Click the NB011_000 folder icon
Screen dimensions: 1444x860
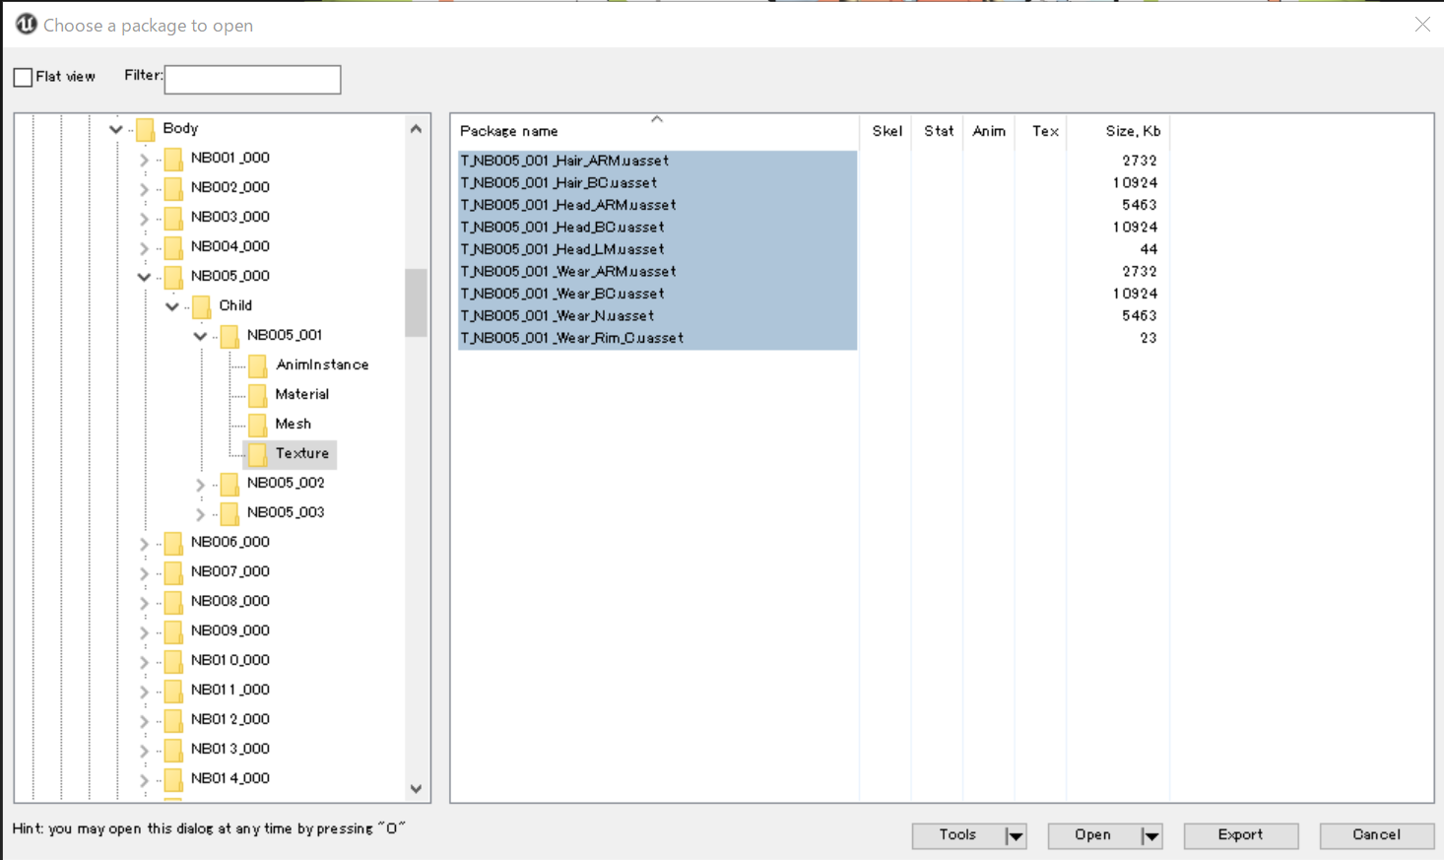pos(173,691)
